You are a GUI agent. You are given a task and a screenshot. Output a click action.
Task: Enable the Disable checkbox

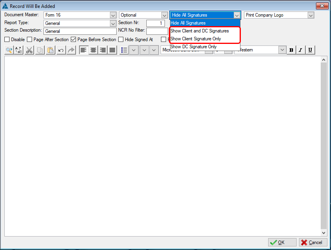[7, 40]
